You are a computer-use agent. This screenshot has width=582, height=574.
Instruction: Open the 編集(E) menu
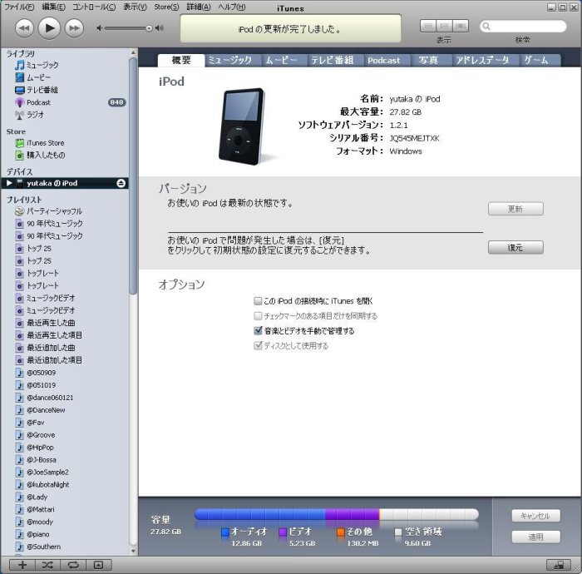tap(53, 7)
